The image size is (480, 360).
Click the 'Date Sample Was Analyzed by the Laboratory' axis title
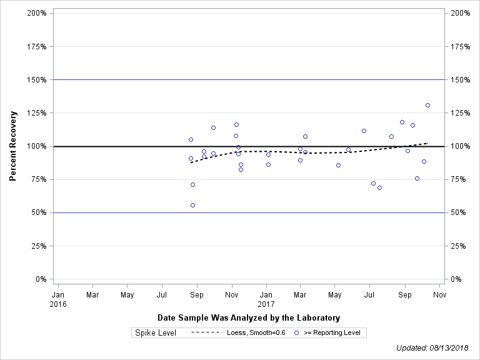[x=249, y=317]
